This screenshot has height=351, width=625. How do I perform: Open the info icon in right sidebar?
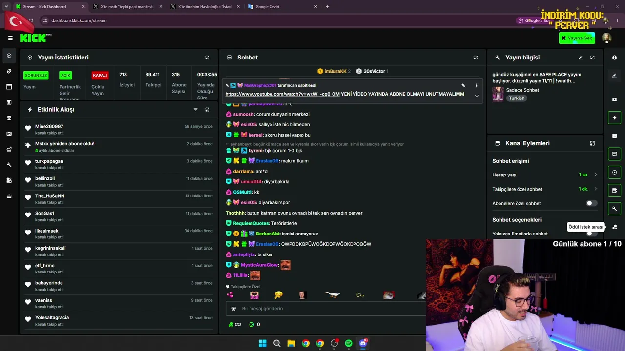tap(614, 58)
